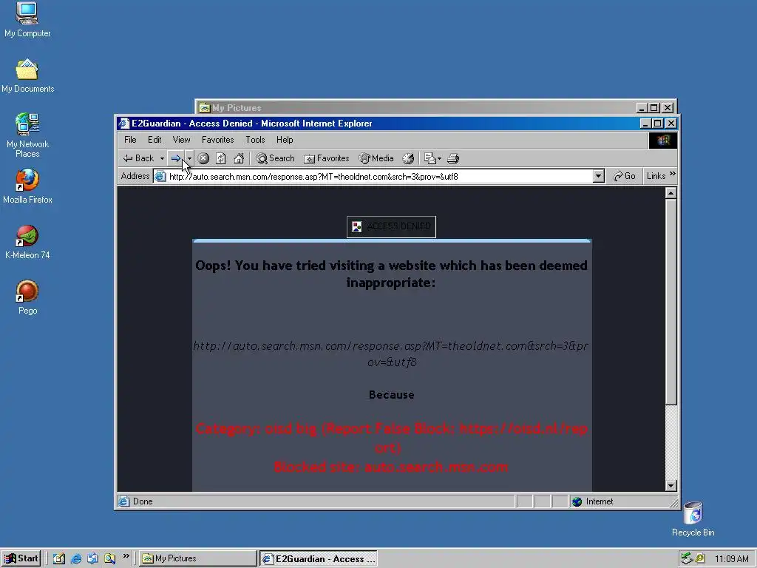Open the Favorites toolbar button
The image size is (757, 568).
point(326,158)
